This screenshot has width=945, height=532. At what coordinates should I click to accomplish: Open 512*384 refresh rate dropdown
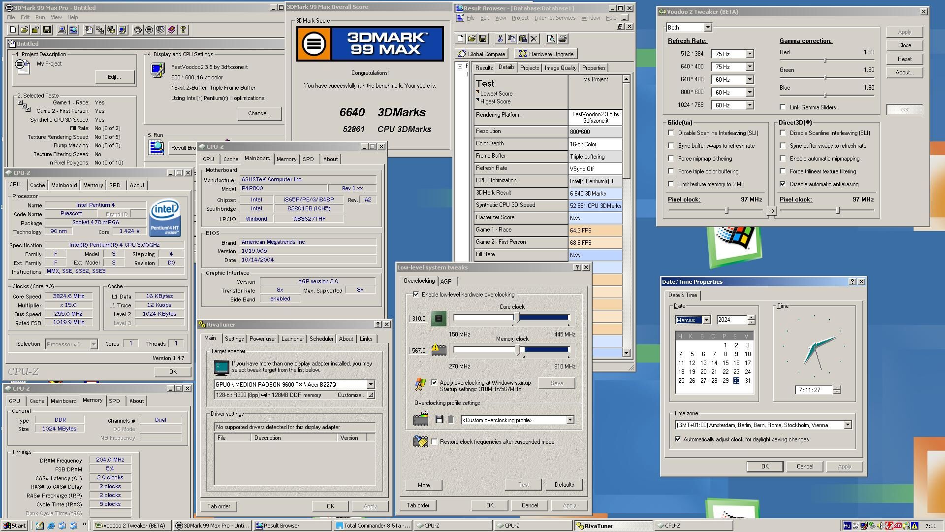tap(750, 54)
